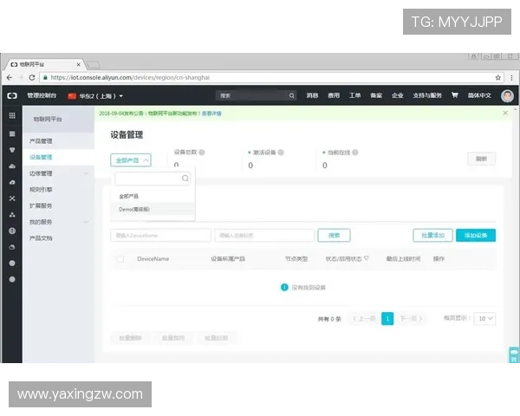Viewport: 520px width, 416px height.
Task: Click 管理控制台 in the top bar
Action: click(42, 95)
